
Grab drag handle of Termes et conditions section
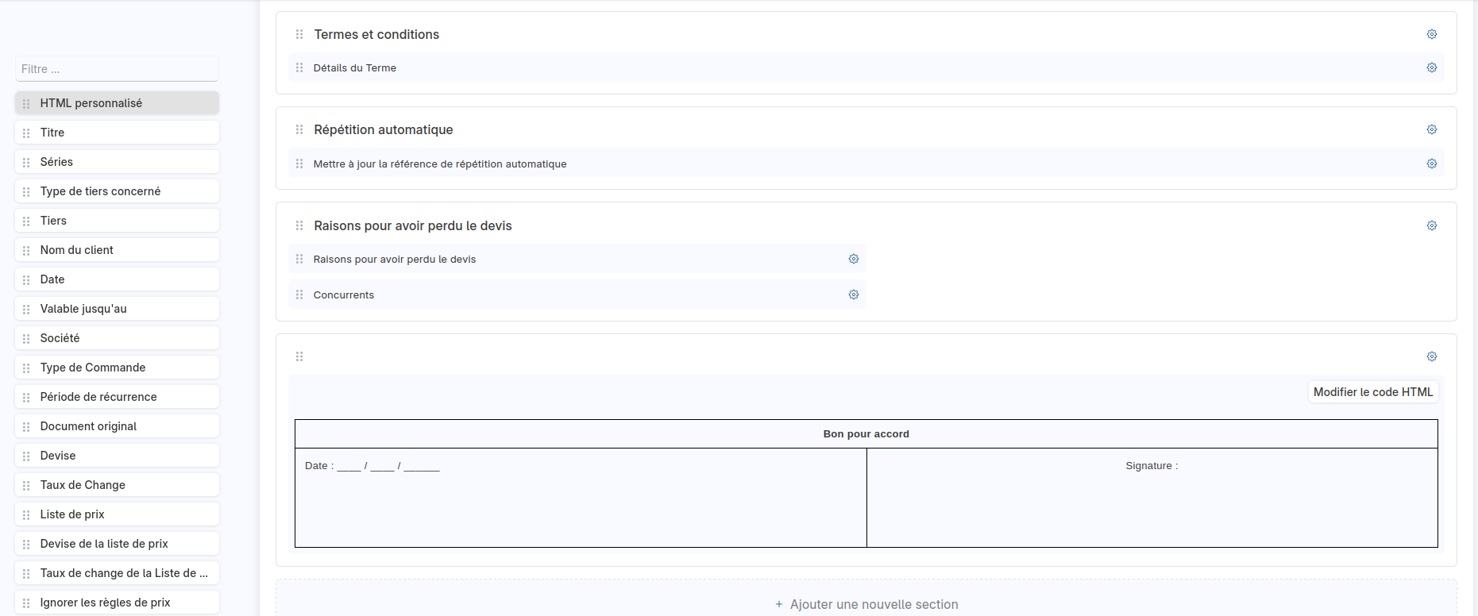point(299,34)
